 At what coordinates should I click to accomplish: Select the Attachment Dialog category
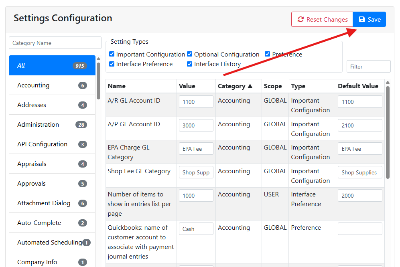tap(52, 203)
